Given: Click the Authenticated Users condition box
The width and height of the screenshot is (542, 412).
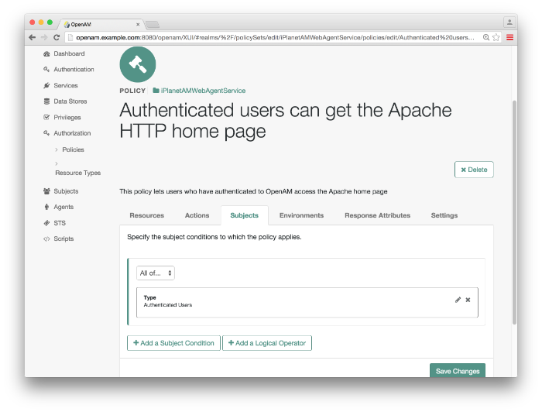Looking at the screenshot, I should (x=307, y=303).
